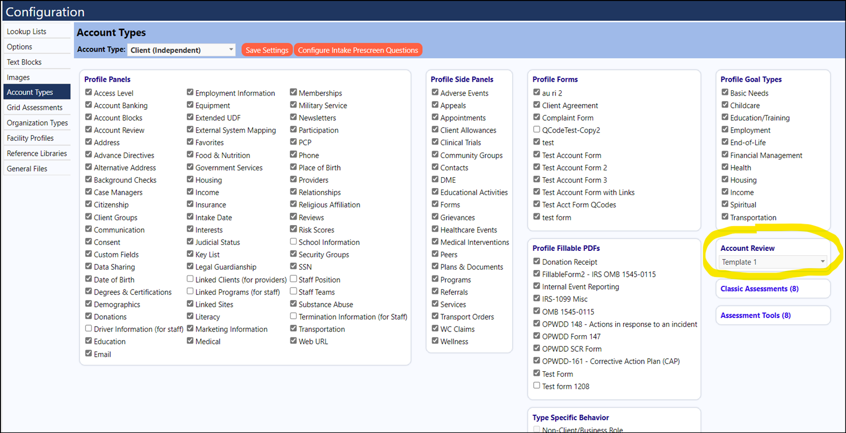Toggle the Childcare goal type
Viewport: 846px width, 433px height.
pyautogui.click(x=725, y=105)
